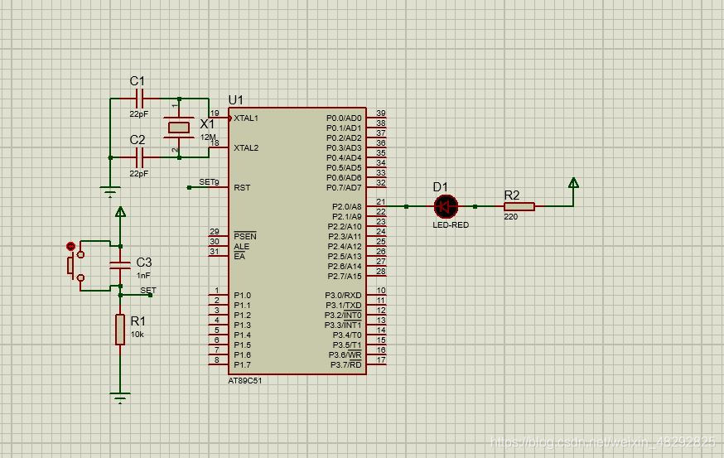724x458 pixels.
Task: Click the P0.0/AD0 pin label
Action: click(x=344, y=118)
